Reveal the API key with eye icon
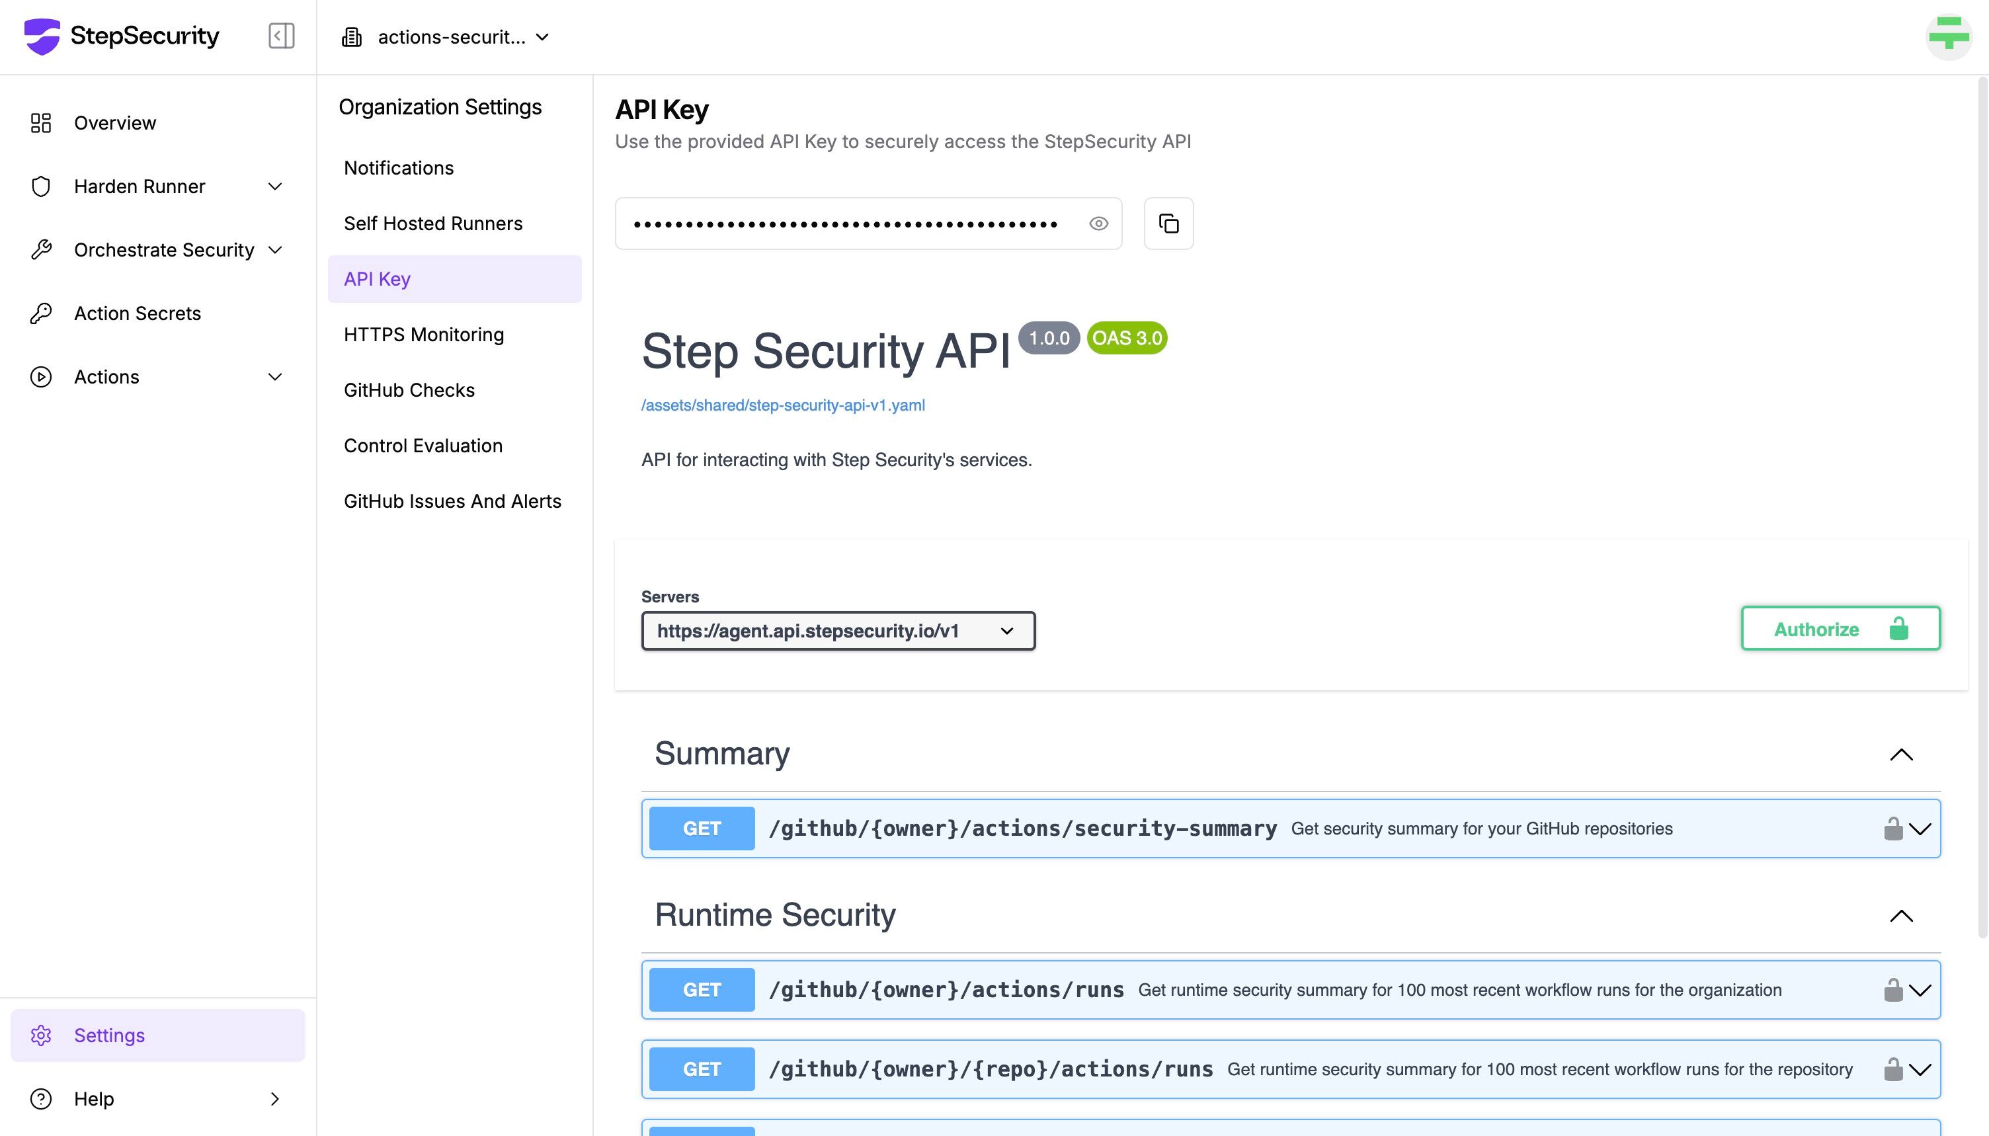 click(x=1098, y=224)
